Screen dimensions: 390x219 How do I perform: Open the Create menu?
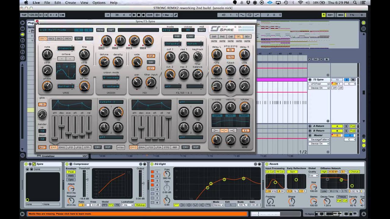click(70, 3)
